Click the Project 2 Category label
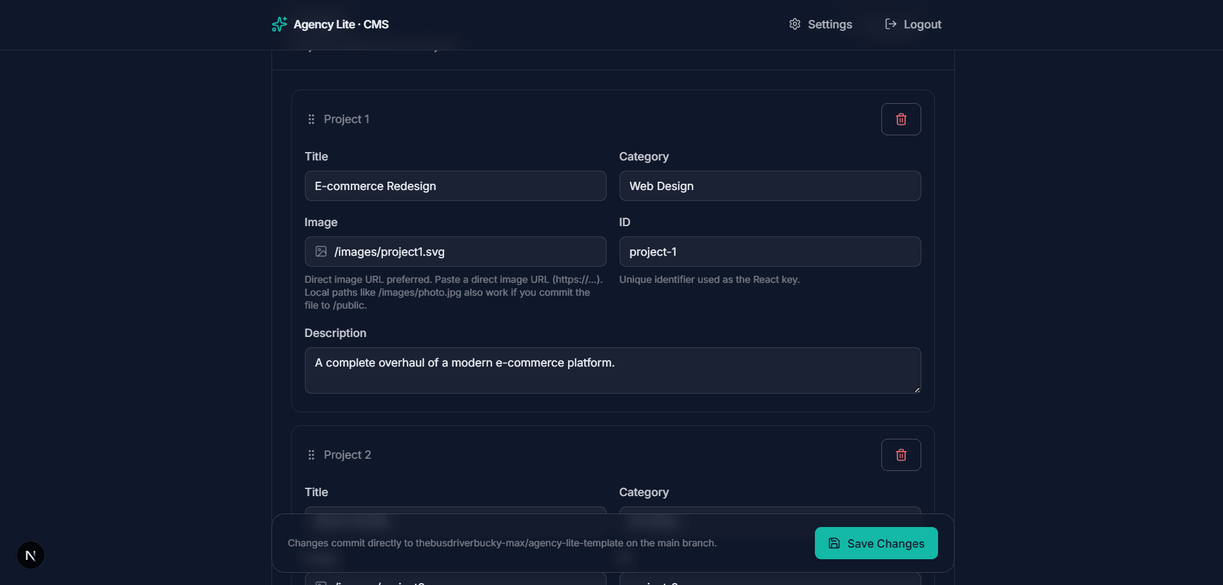This screenshot has height=585, width=1223. [644, 492]
